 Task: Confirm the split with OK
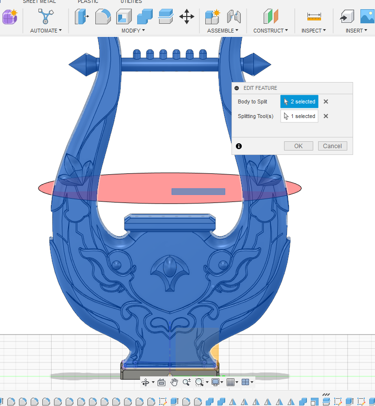[x=299, y=146]
